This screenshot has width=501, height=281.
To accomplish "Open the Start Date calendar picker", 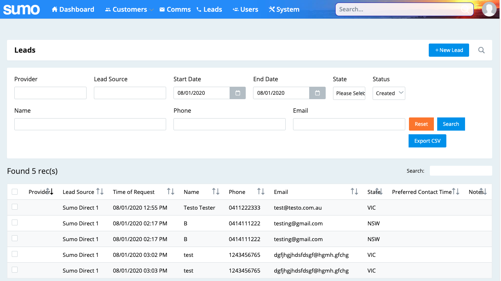I will click(238, 93).
